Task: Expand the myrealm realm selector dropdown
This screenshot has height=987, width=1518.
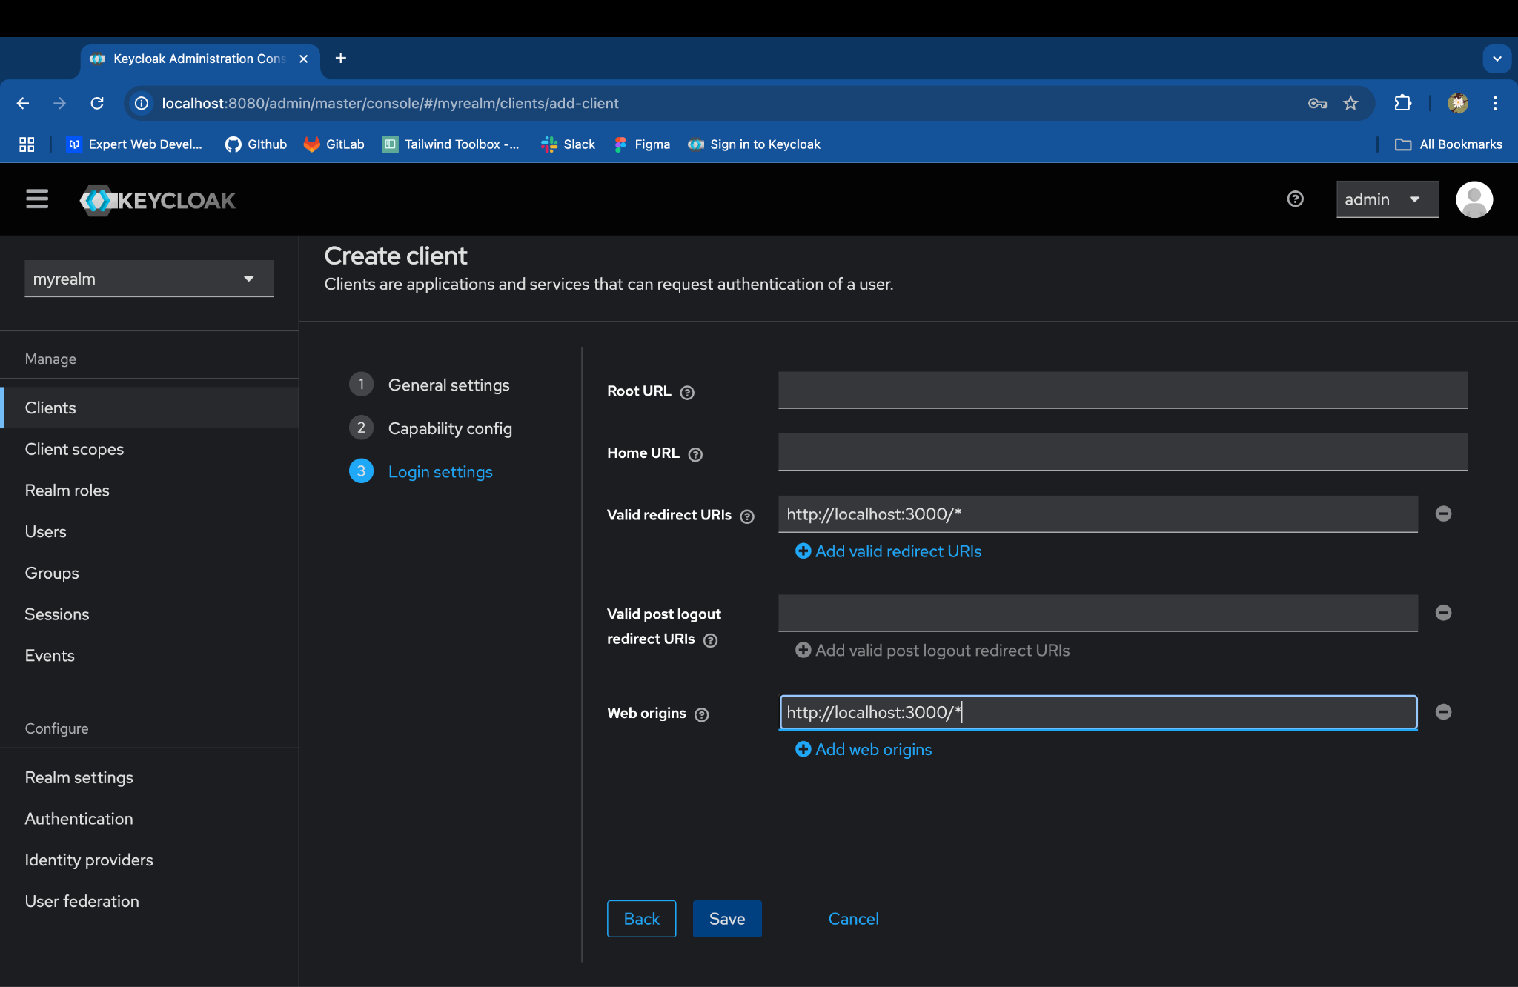Action: coord(148,279)
